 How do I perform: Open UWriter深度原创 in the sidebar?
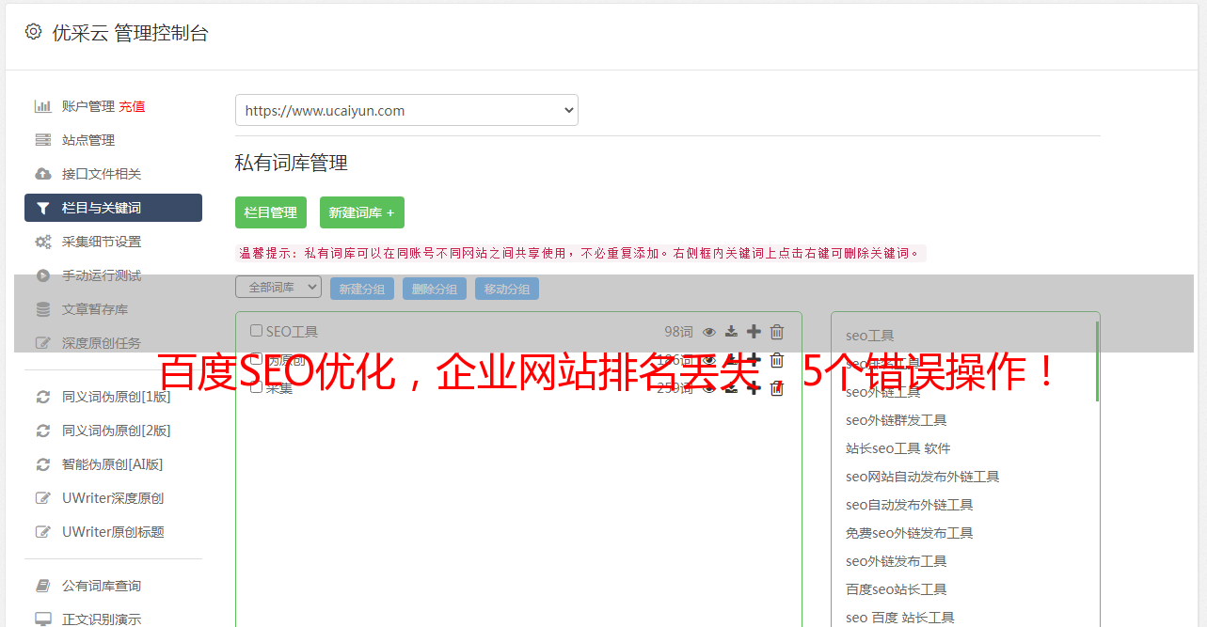pyautogui.click(x=113, y=498)
